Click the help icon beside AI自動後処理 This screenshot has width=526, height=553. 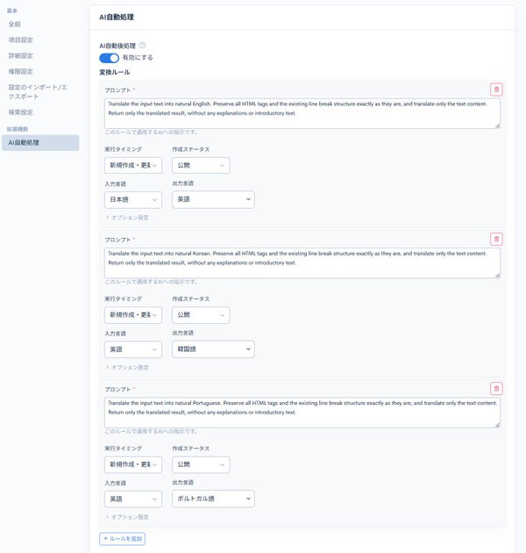142,45
